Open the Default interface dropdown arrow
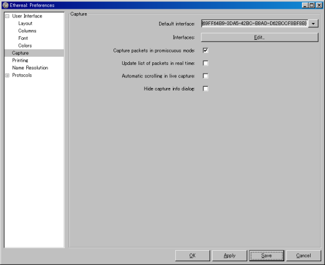This screenshot has height=265, width=325. [313, 24]
